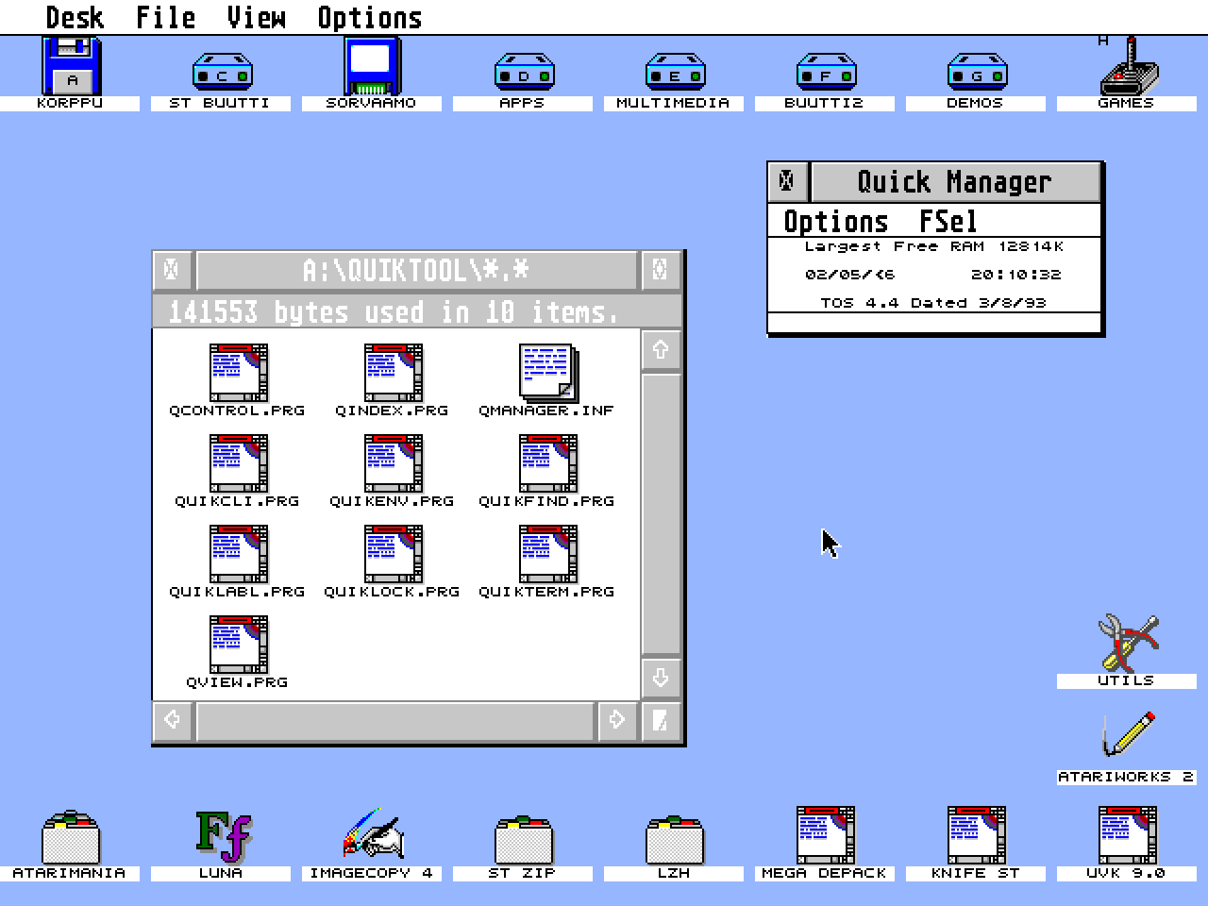Image resolution: width=1208 pixels, height=906 pixels.
Task: Open QCONTROL.PRG in the file window
Action: click(238, 371)
